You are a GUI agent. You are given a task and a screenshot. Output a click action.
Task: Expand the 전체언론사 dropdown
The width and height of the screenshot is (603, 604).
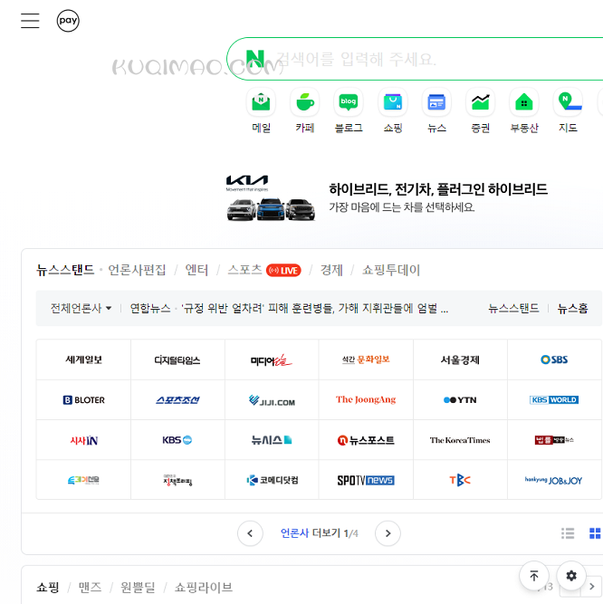pyautogui.click(x=81, y=309)
